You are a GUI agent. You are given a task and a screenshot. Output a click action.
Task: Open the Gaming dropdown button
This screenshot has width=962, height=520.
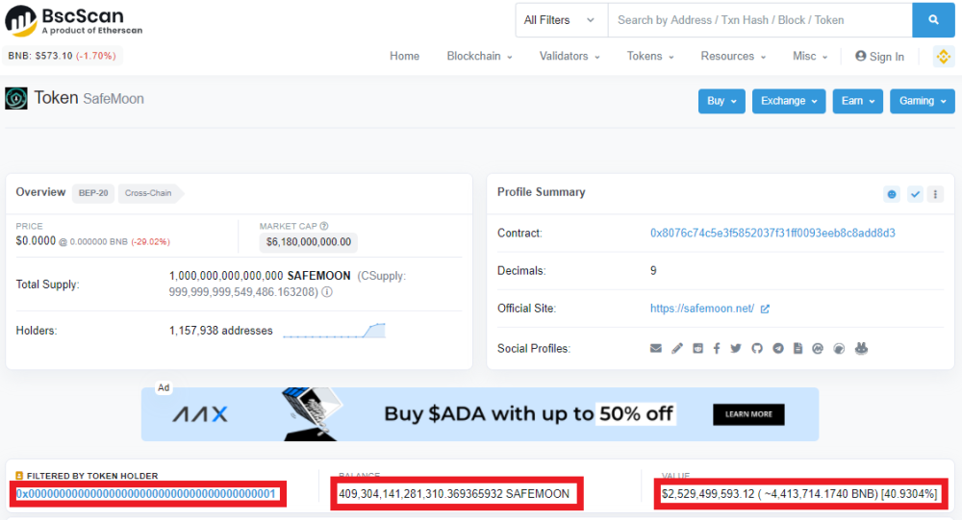(x=923, y=101)
